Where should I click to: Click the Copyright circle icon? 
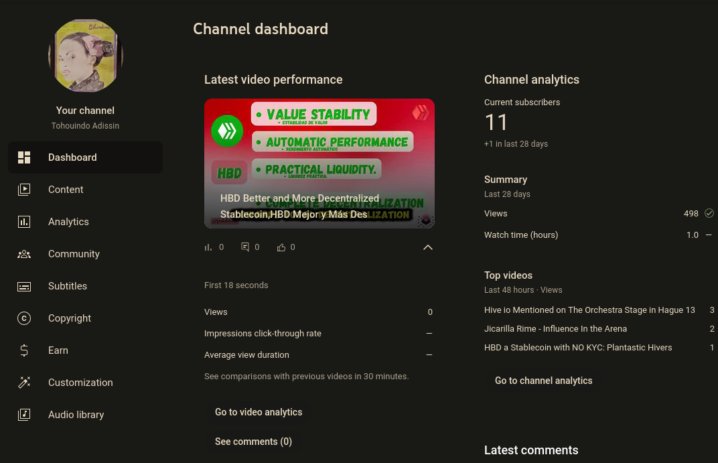pyautogui.click(x=24, y=318)
